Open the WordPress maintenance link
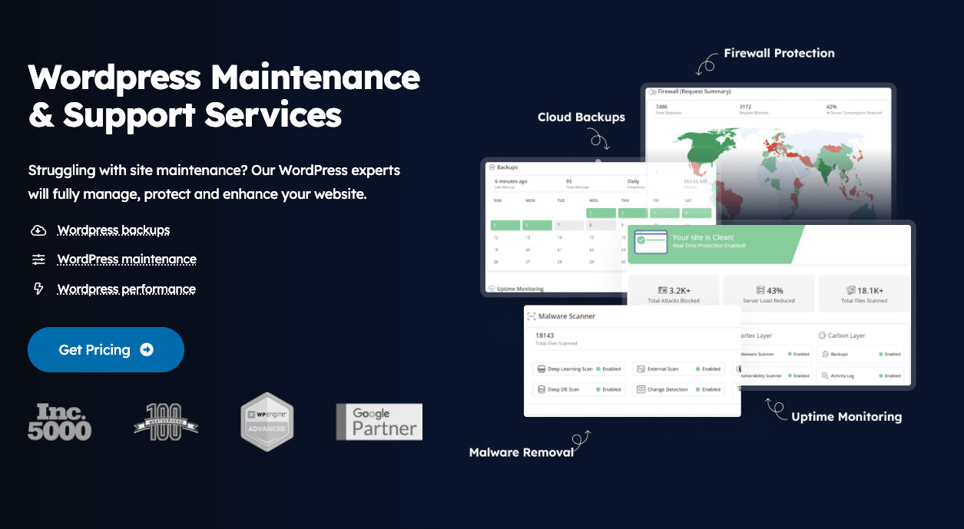Image resolution: width=964 pixels, height=529 pixels. [127, 260]
